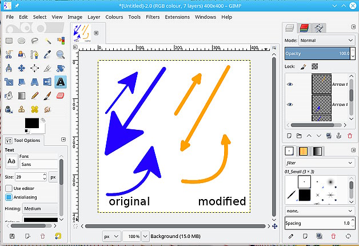Select the Paths pen tool
The width and height of the screenshot is (359, 246).
point(34,54)
